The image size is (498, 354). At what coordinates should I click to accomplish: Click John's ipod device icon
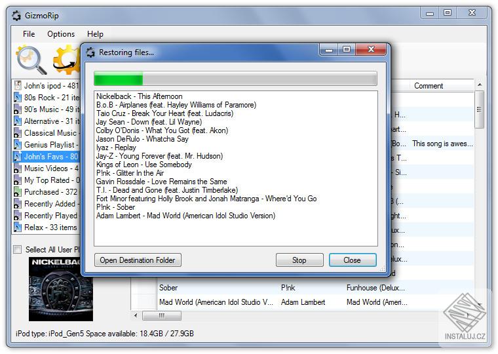18,85
